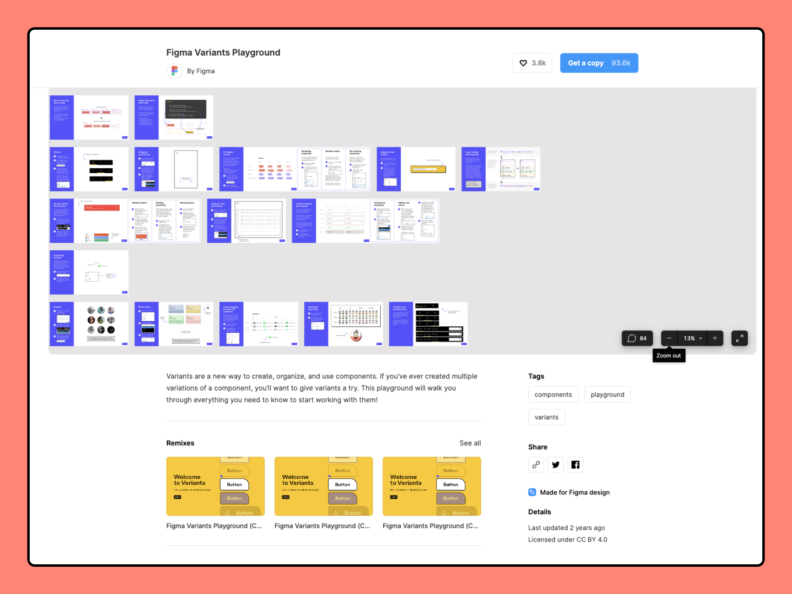Click the Twitter share icon
This screenshot has height=594, width=792.
click(555, 464)
